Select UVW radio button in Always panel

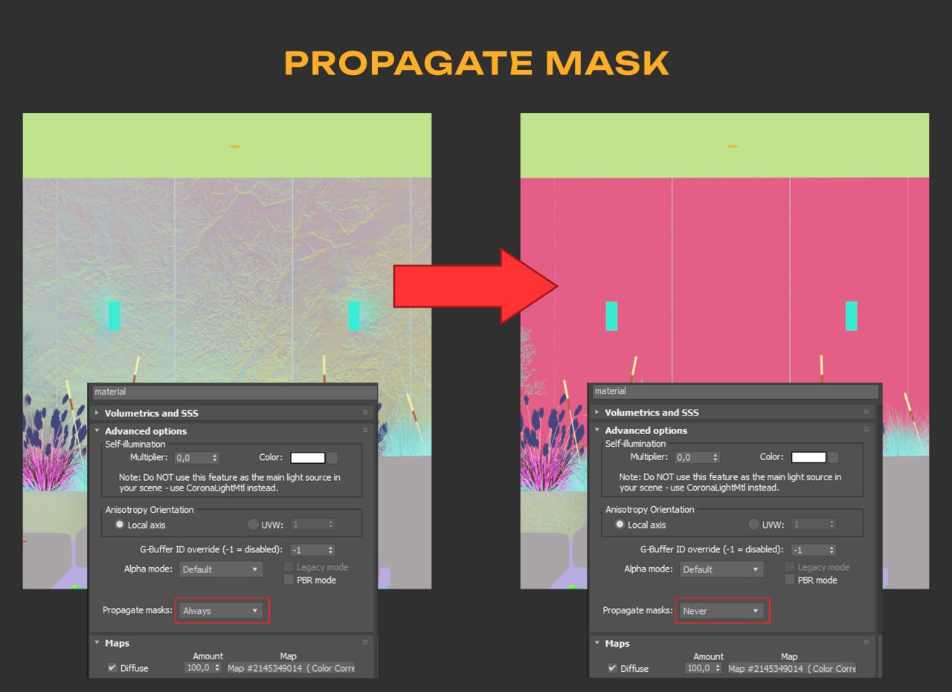[253, 525]
